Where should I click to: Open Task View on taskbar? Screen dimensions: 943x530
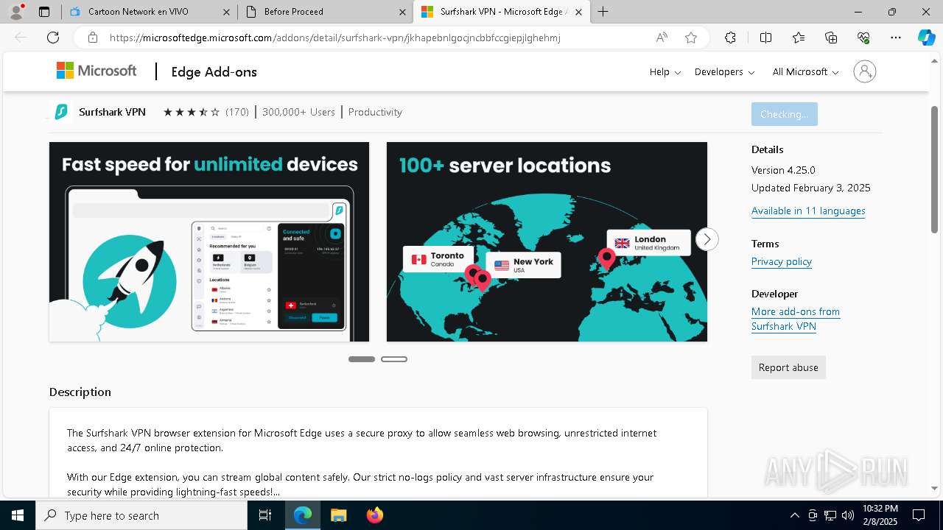[x=265, y=515]
